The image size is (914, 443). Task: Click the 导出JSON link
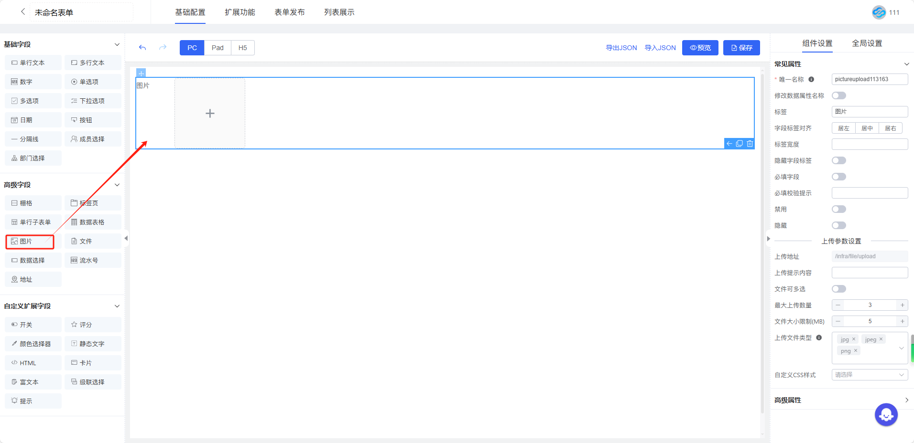[621, 48]
